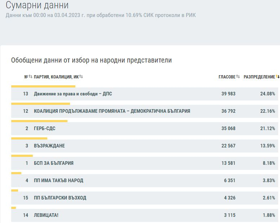Sort by party name arrows icon
Image resolution: width=280 pixels, height=223 pixels.
(81, 77)
